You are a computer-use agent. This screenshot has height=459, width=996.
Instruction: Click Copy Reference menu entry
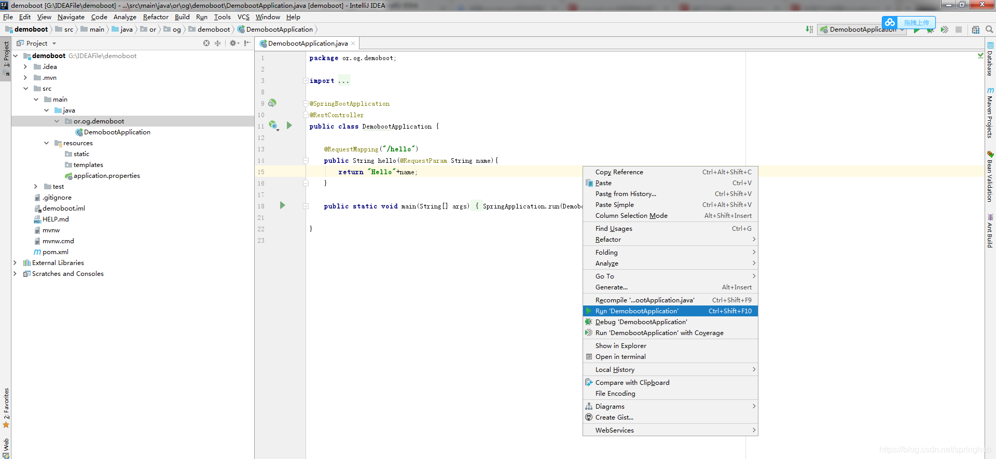pyautogui.click(x=670, y=172)
